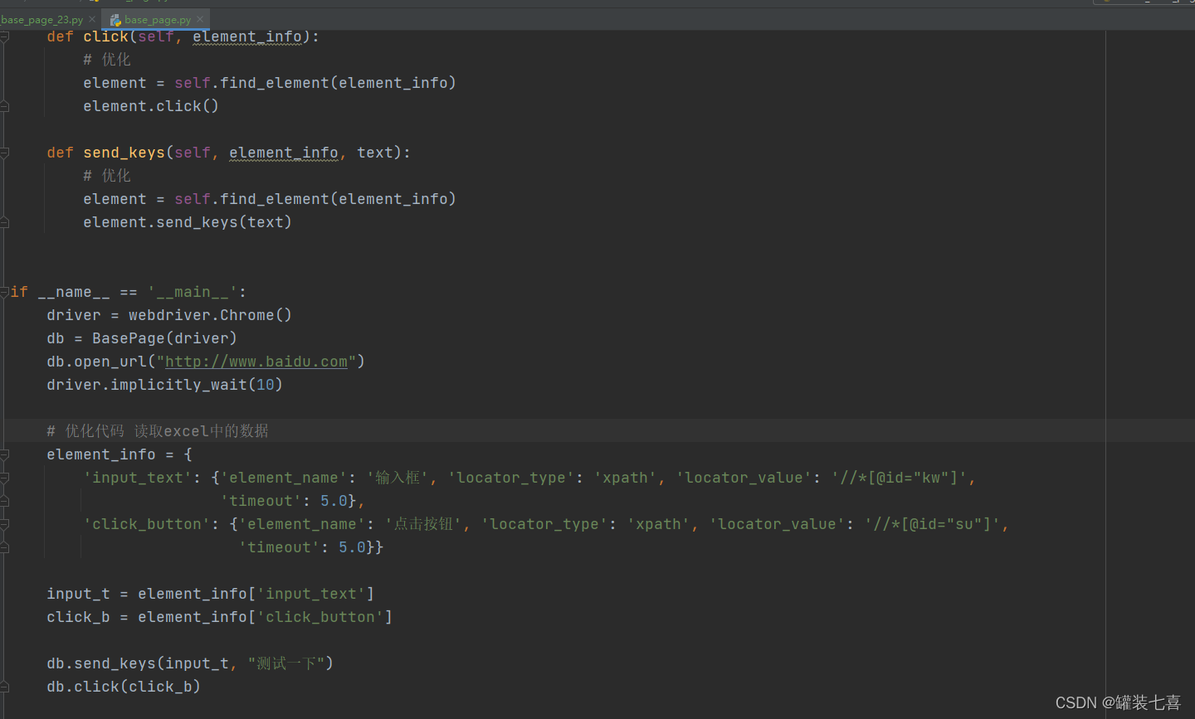The image size is (1195, 719).
Task: Click the "测试一下" string in db.send_keys
Action: pos(286,663)
